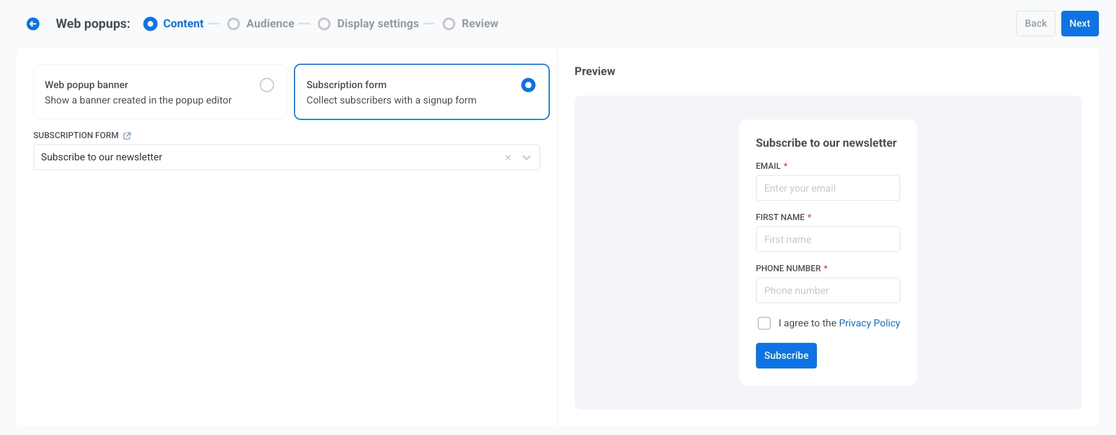1116x435 pixels.
Task: Go to the Content step
Action: pos(174,24)
